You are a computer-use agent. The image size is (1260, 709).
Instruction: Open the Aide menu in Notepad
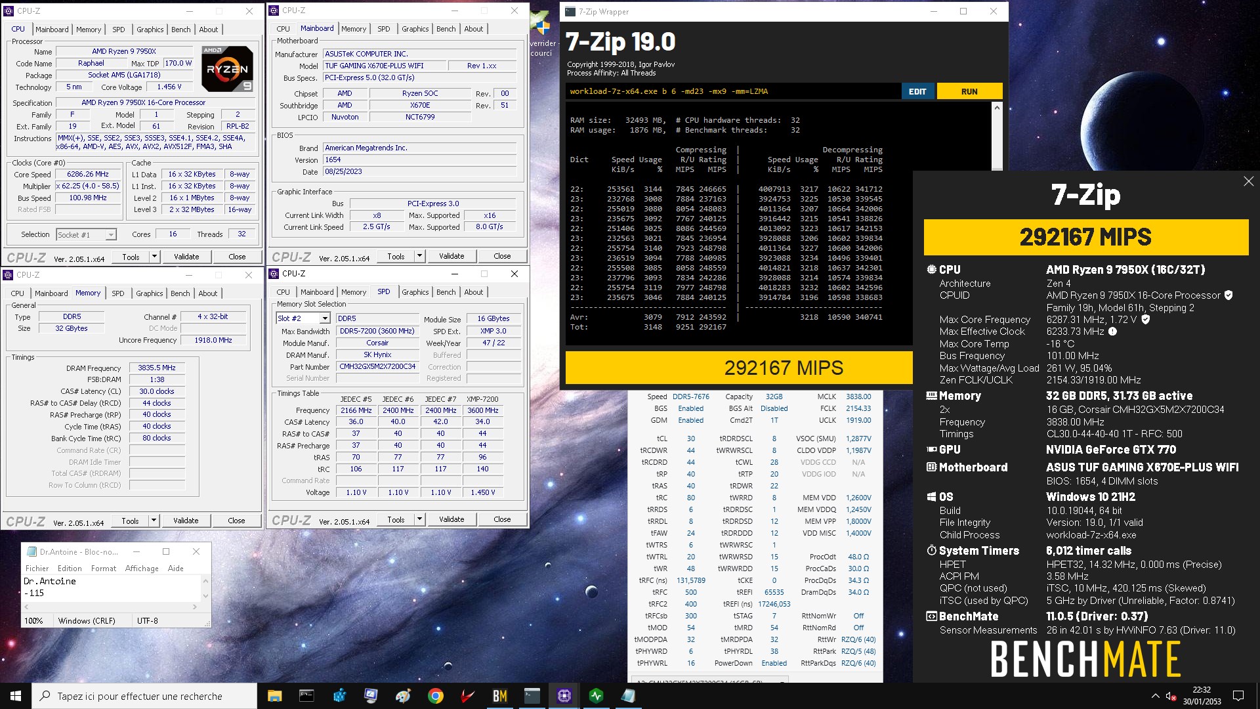pyautogui.click(x=175, y=569)
